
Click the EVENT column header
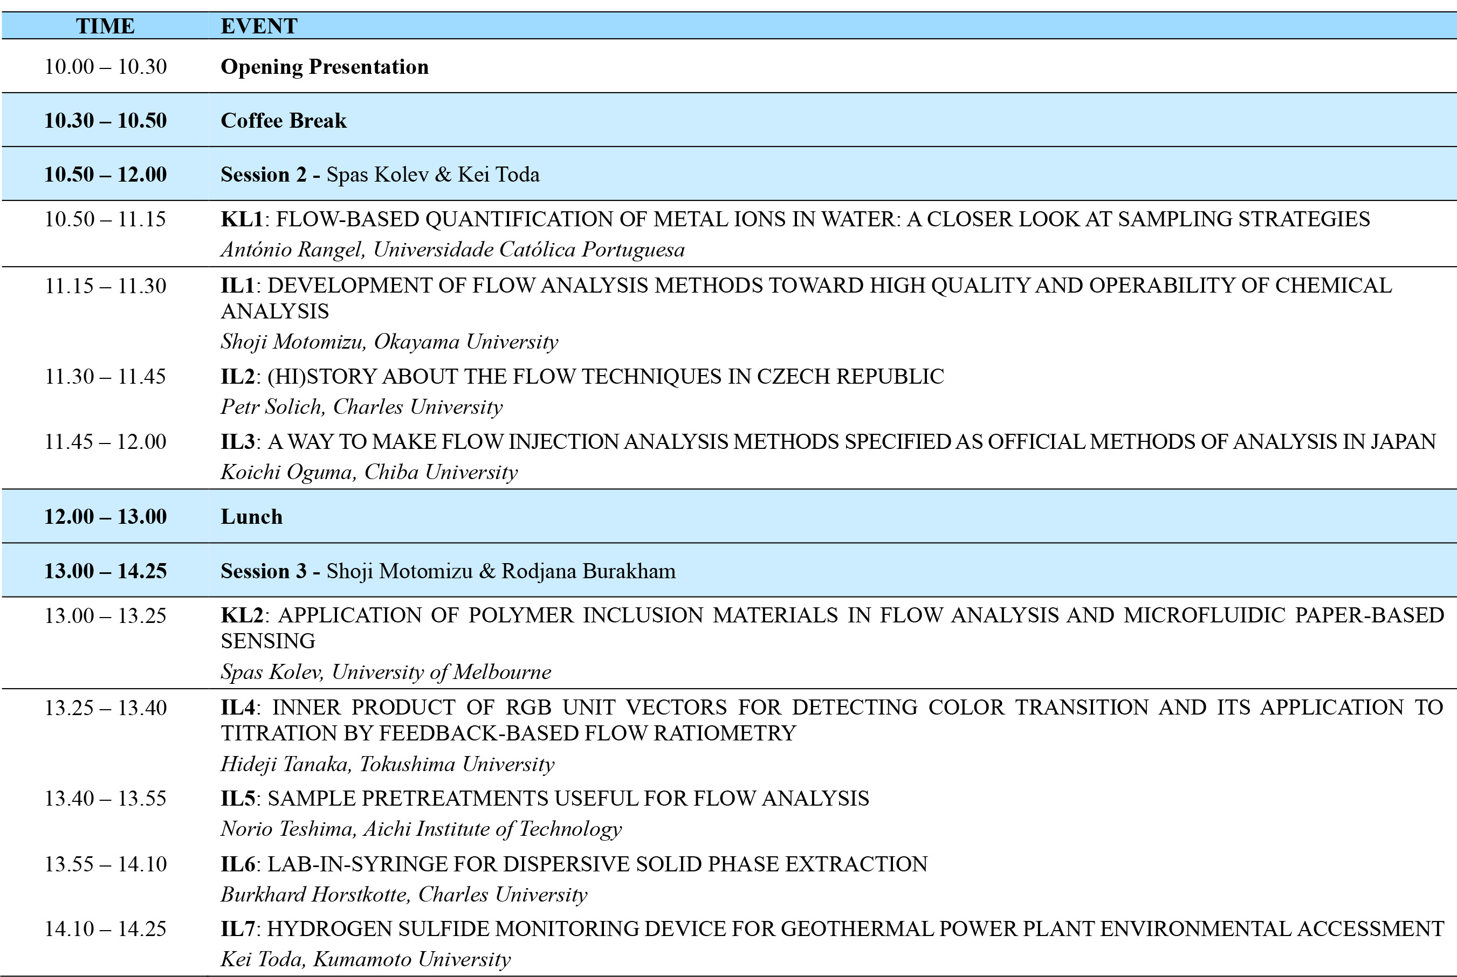point(259,26)
